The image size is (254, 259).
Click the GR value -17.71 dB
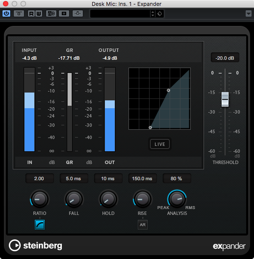tap(69, 58)
